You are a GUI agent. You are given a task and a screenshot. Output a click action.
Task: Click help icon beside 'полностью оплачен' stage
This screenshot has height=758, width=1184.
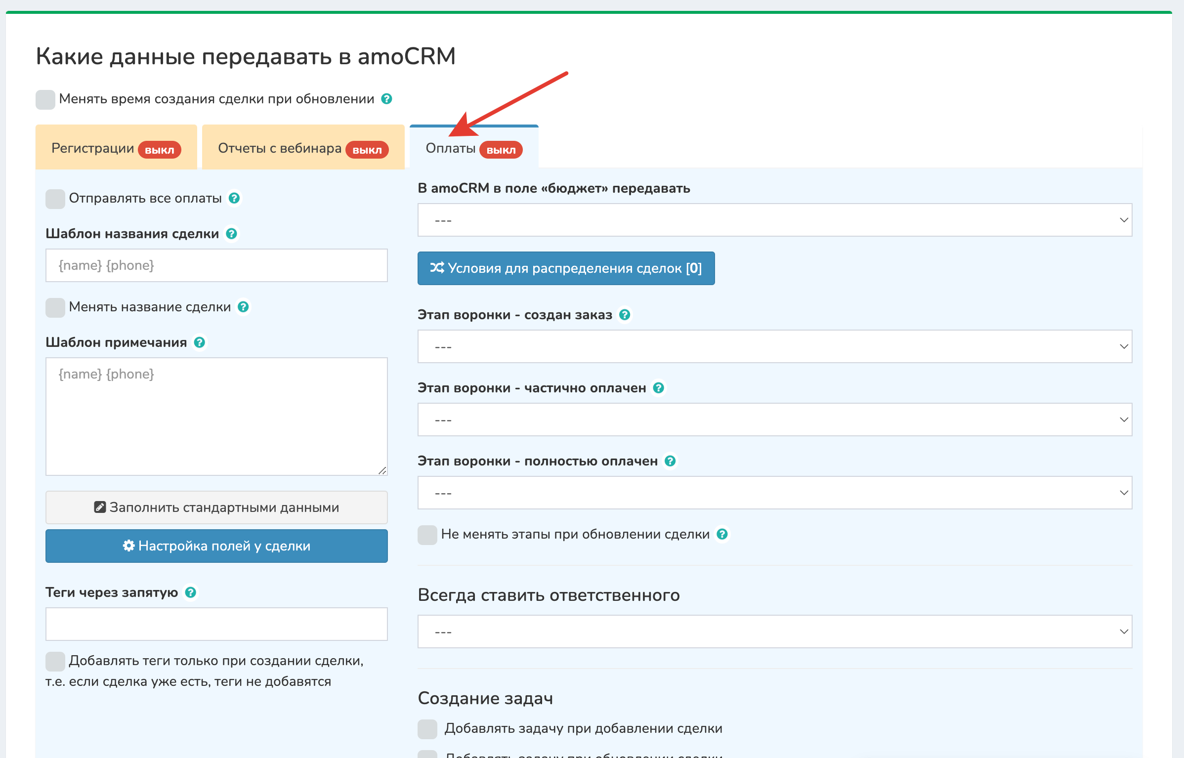point(670,461)
